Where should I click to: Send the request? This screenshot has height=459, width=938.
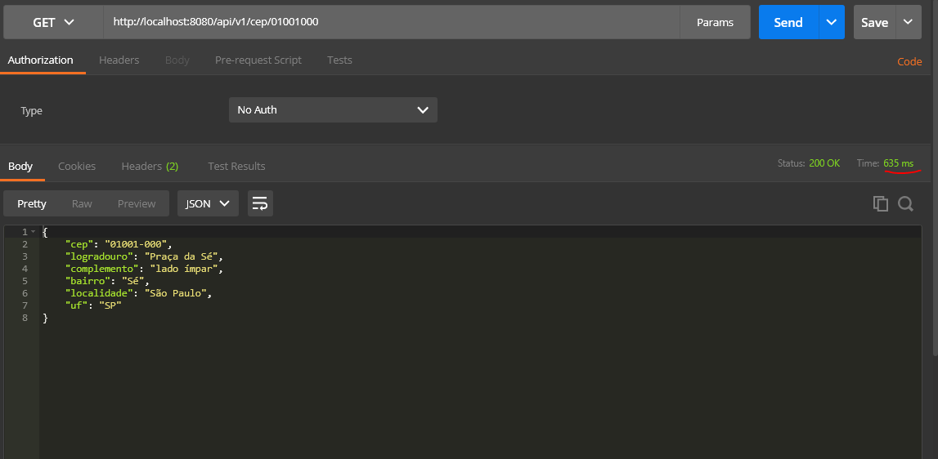click(788, 22)
